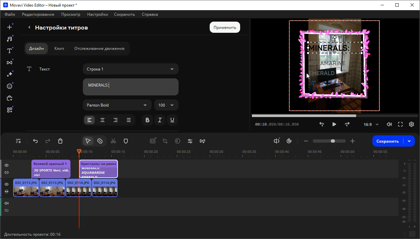Open the Transitions tool in sidebar
Screen dimensions: 420x239
[x=10, y=63]
